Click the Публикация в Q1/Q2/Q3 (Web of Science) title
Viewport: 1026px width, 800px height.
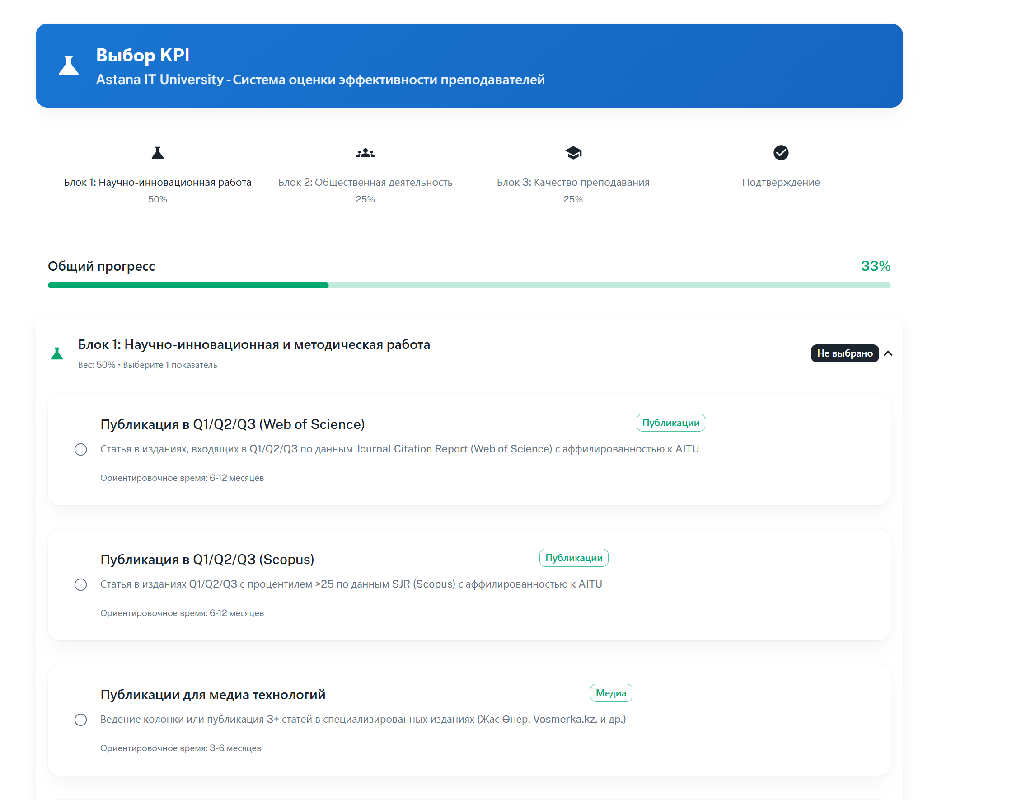coord(233,424)
